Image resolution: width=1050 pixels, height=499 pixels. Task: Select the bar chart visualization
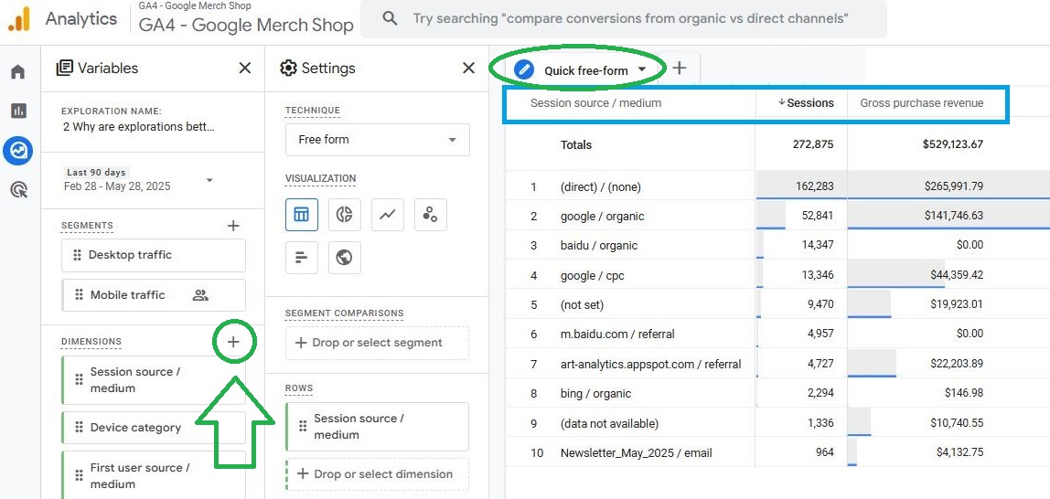click(x=301, y=258)
